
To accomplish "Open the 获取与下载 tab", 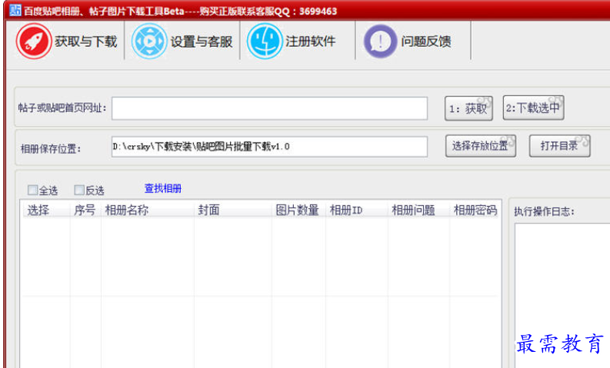I will (x=66, y=41).
